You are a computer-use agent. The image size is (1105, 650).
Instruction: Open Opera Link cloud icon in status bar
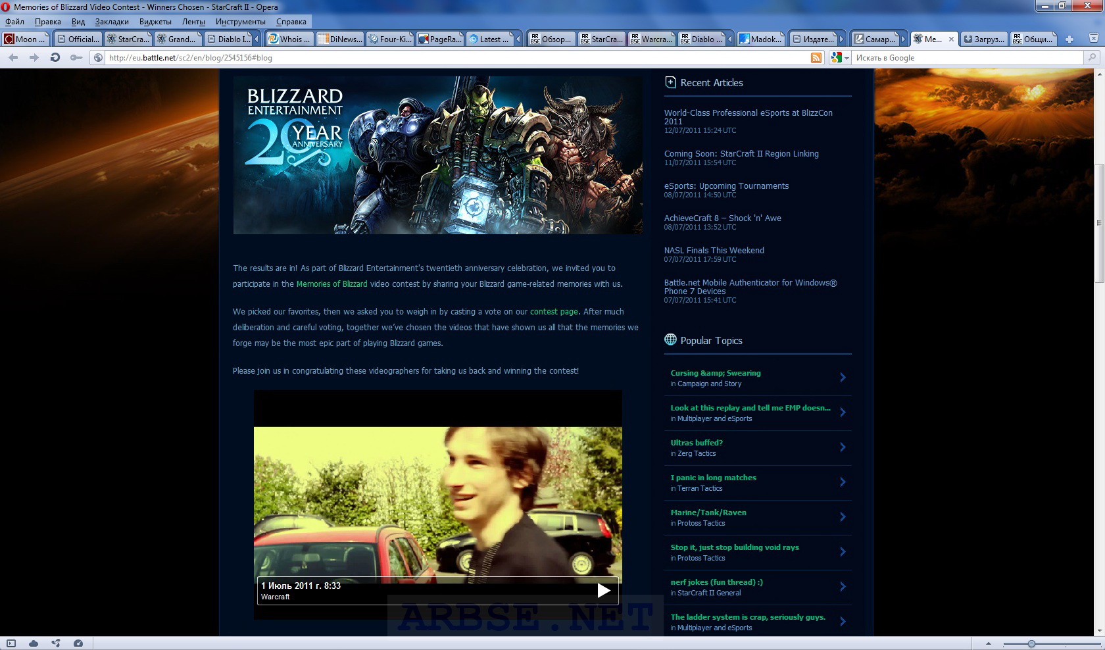(34, 643)
